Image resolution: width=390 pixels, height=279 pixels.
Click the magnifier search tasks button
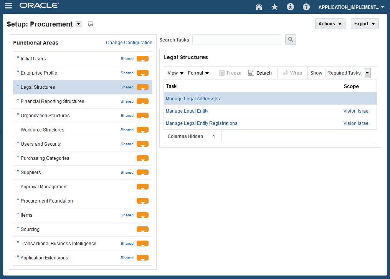[x=291, y=40]
